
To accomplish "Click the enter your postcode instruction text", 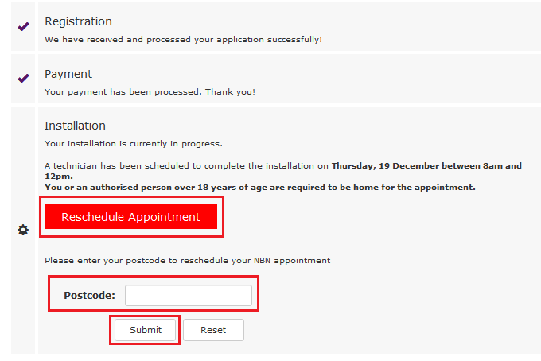I will click(x=187, y=260).
